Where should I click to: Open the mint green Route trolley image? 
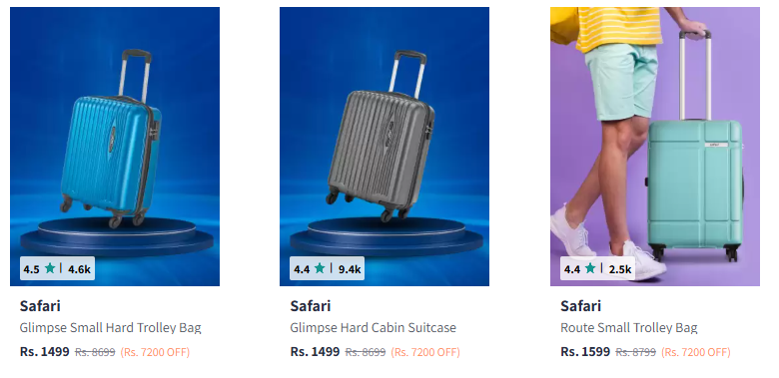pyautogui.click(x=655, y=147)
